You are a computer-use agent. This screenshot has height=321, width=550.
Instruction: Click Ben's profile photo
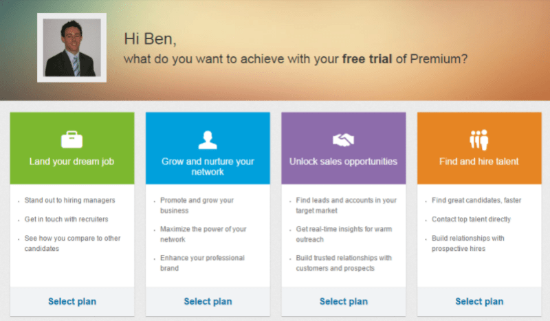(72, 47)
